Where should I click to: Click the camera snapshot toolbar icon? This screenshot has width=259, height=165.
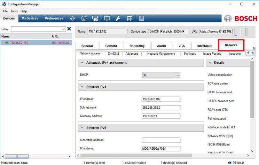click(95, 19)
